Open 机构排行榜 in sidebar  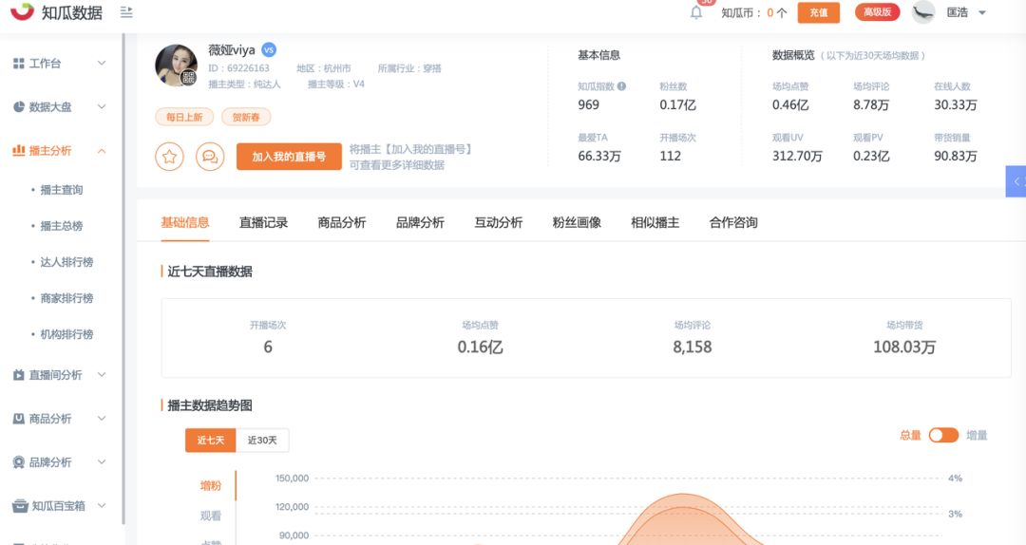coord(66,334)
